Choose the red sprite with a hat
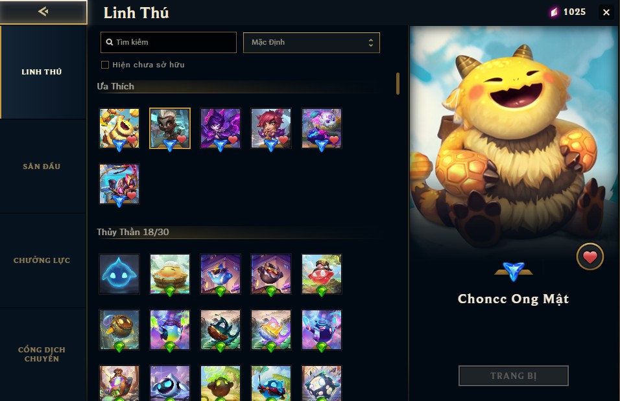The image size is (620, 401). point(322,274)
